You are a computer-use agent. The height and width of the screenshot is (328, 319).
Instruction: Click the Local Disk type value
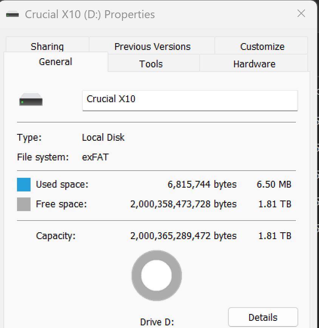coord(103,137)
